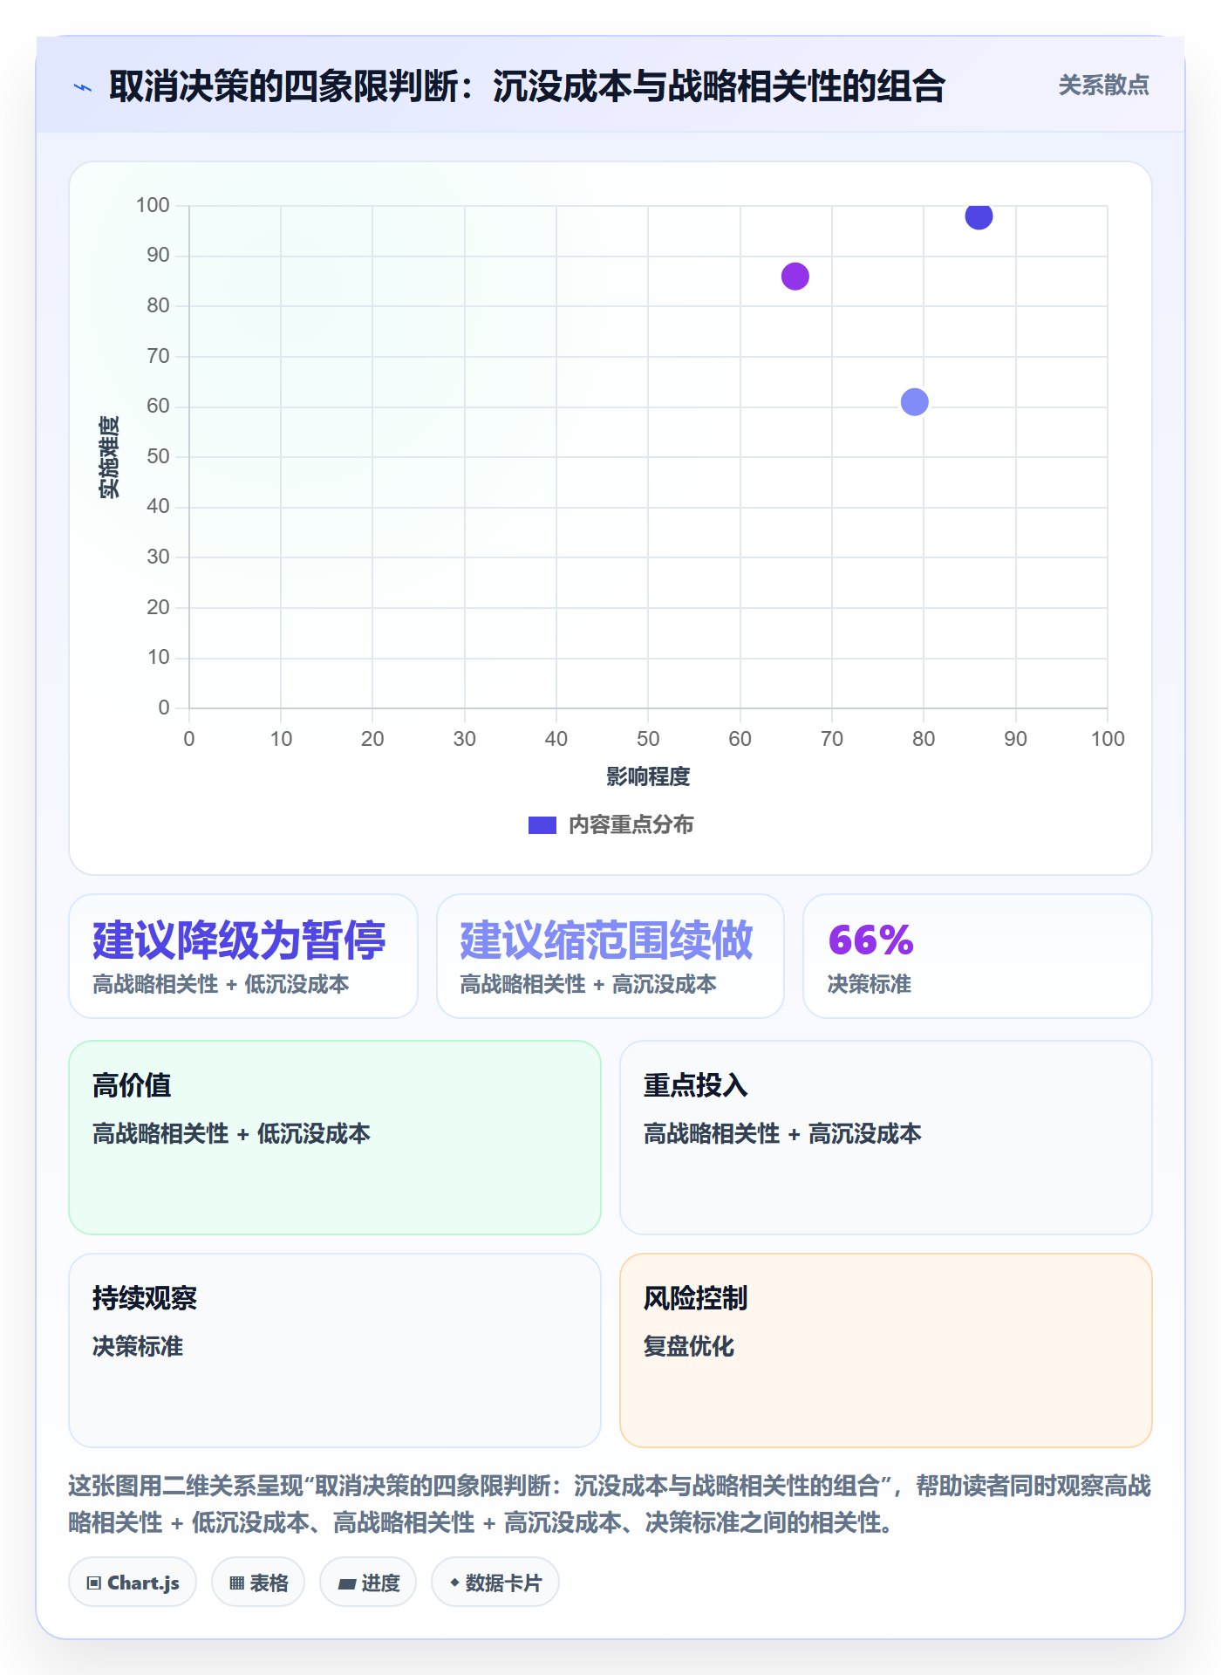Click the 实施难度 y-axis title
Screen dimensions: 1221x1675
[109, 457]
